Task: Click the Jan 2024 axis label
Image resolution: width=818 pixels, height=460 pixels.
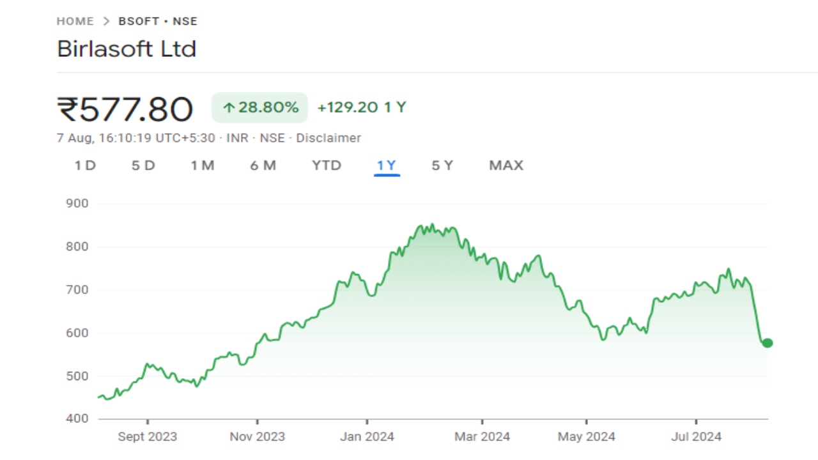Action: [367, 437]
